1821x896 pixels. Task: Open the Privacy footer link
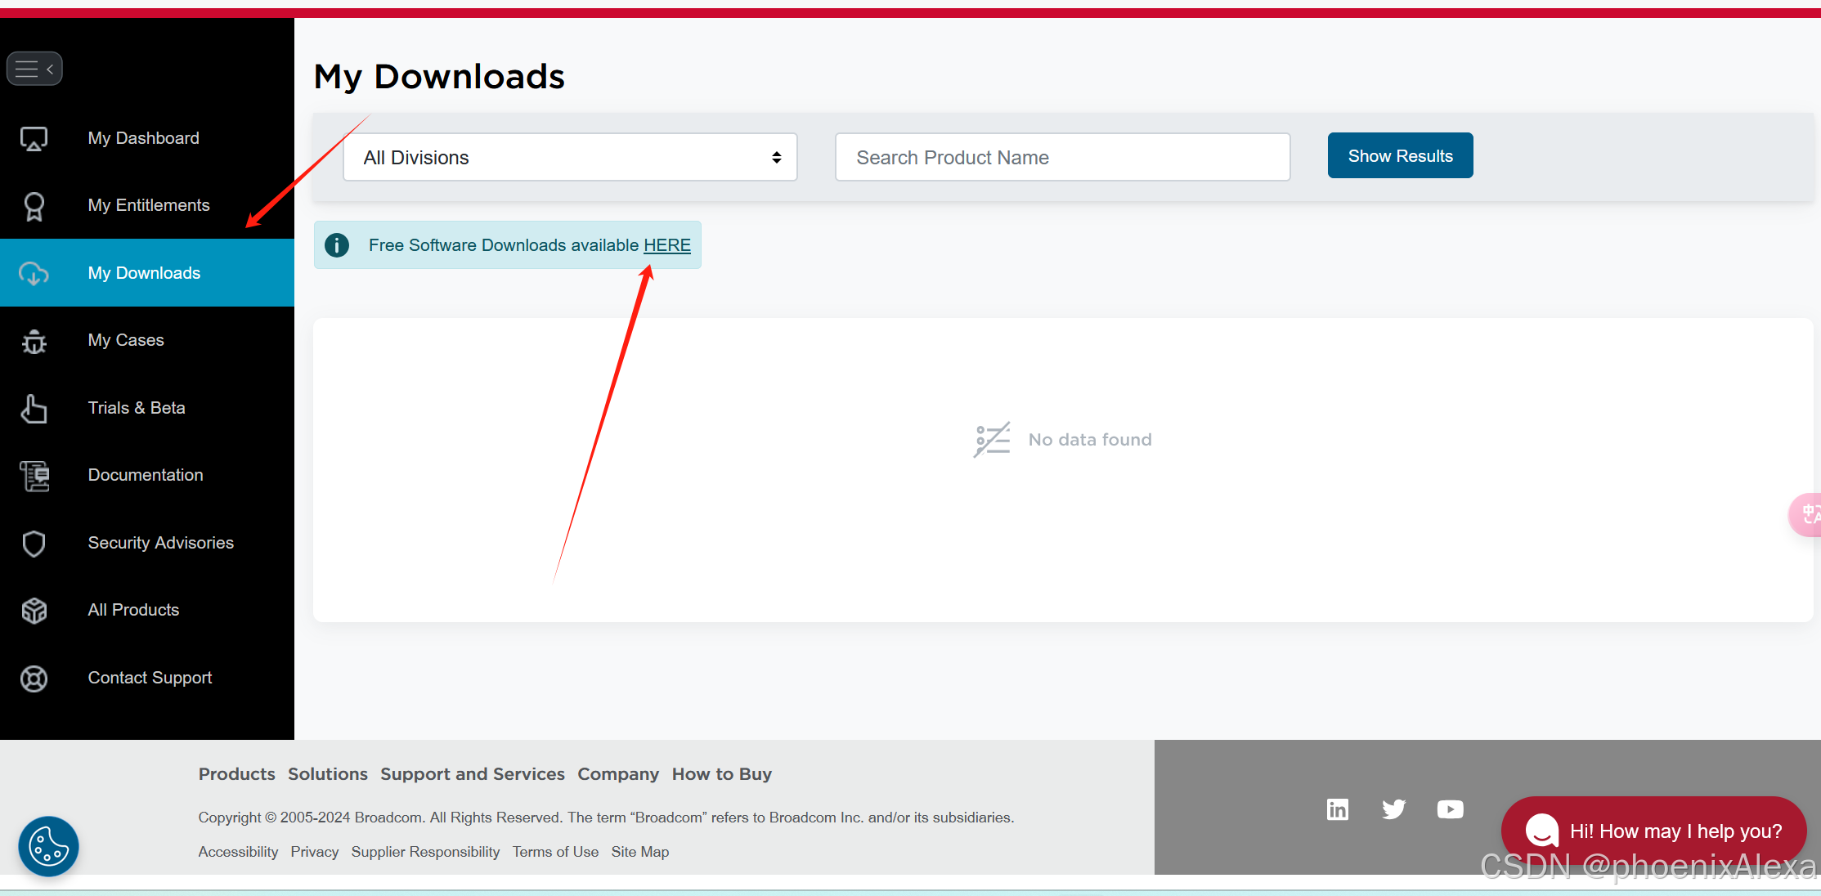[315, 852]
